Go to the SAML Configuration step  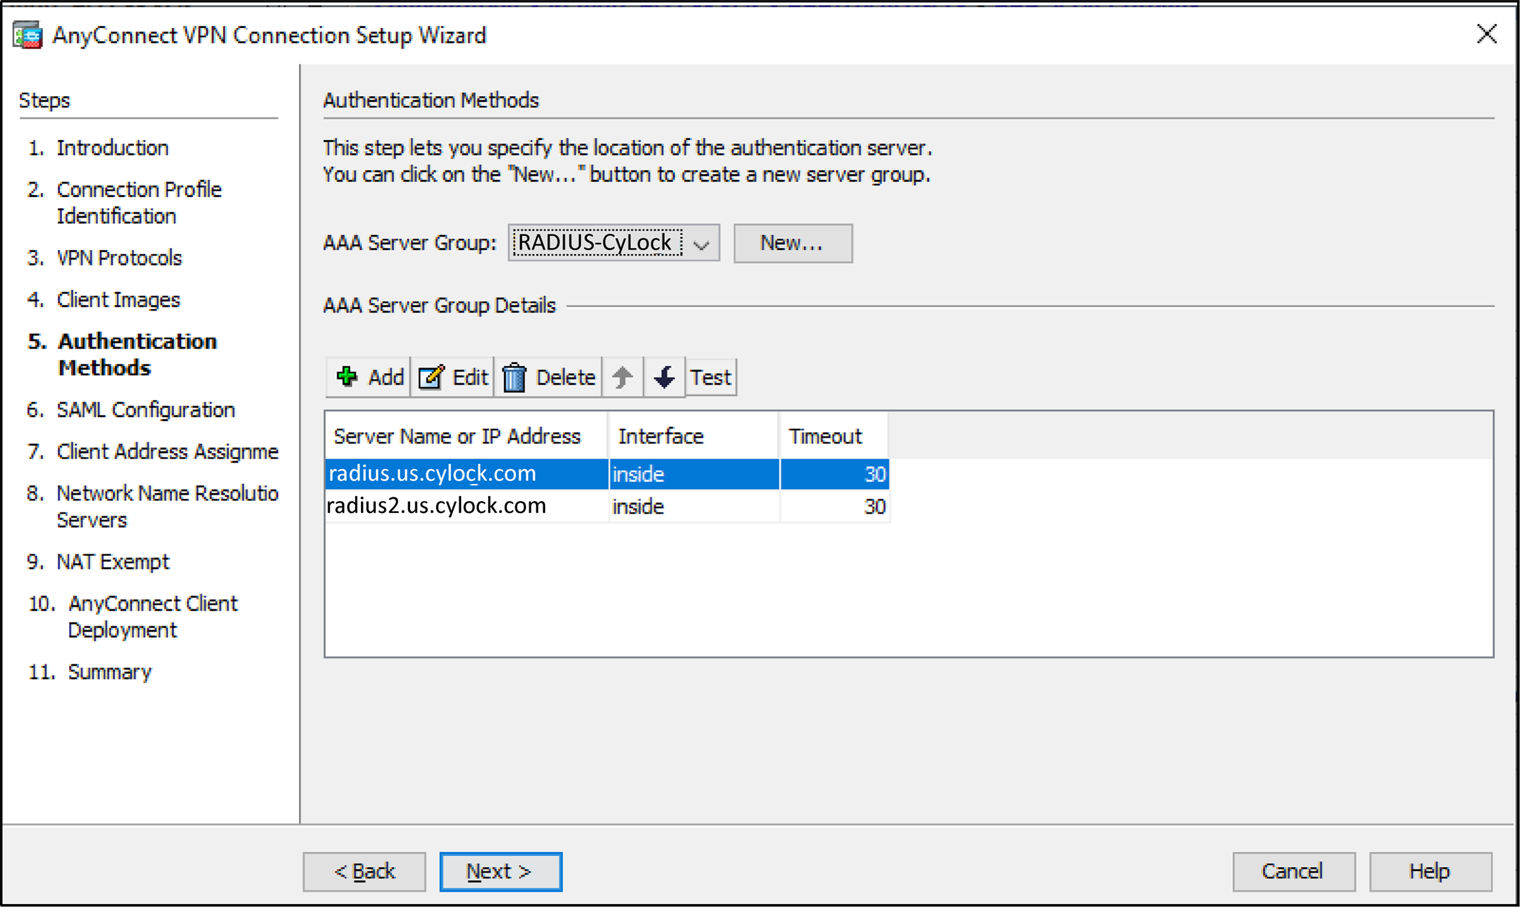(x=145, y=410)
